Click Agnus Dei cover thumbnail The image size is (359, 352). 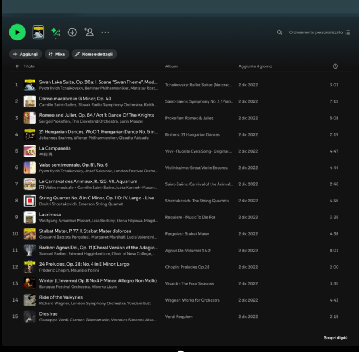[30, 251]
